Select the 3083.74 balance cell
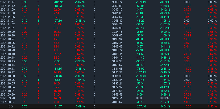 point(117,2)
